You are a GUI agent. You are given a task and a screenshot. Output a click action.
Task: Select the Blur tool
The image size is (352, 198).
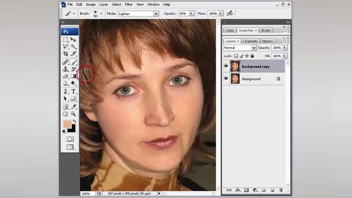click(x=65, y=83)
